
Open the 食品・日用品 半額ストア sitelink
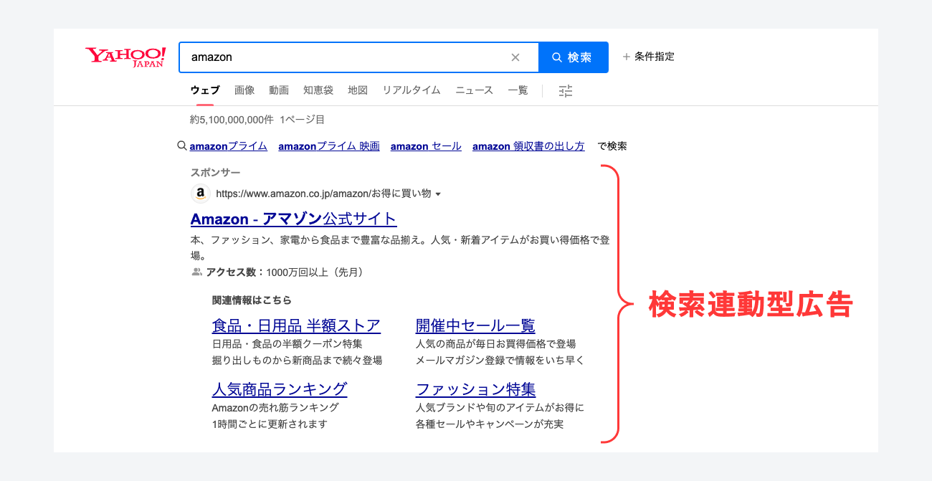click(x=296, y=325)
